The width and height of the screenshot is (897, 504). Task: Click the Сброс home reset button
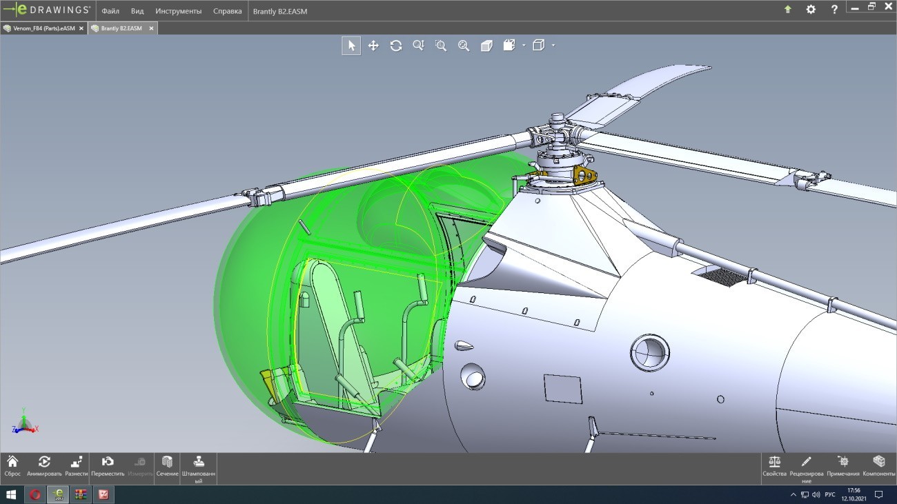(x=12, y=466)
